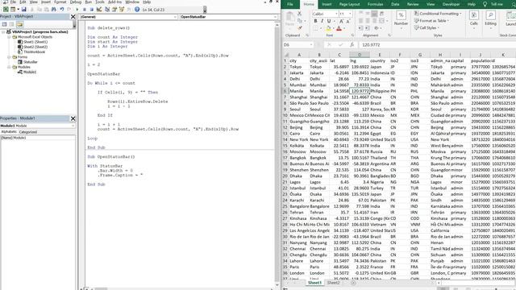This screenshot has width=516, height=290.
Task: Click the Undo icon in VBA toolbar
Action: 61,10
